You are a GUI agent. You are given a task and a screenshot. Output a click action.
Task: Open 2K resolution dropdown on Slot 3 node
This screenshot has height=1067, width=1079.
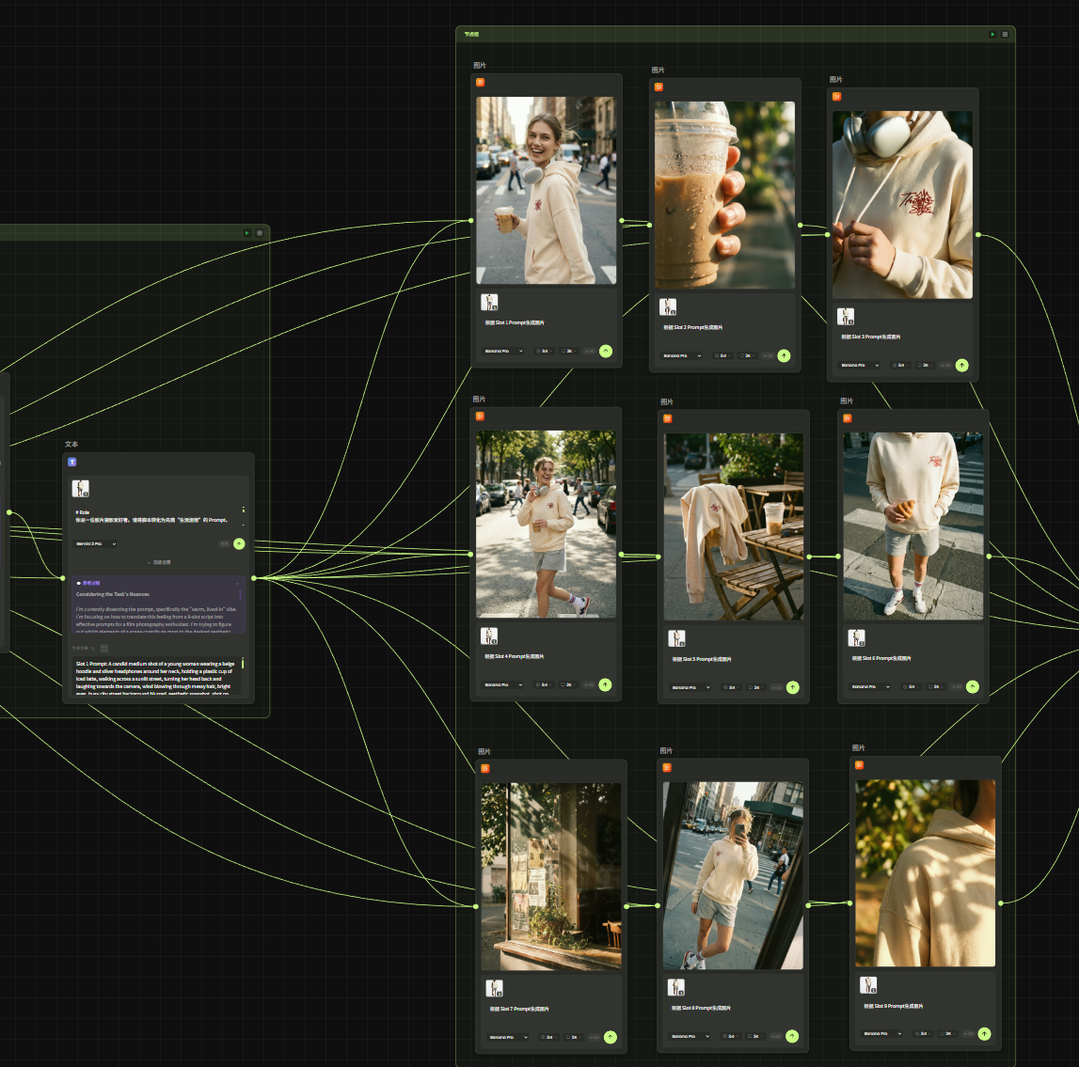coord(923,365)
